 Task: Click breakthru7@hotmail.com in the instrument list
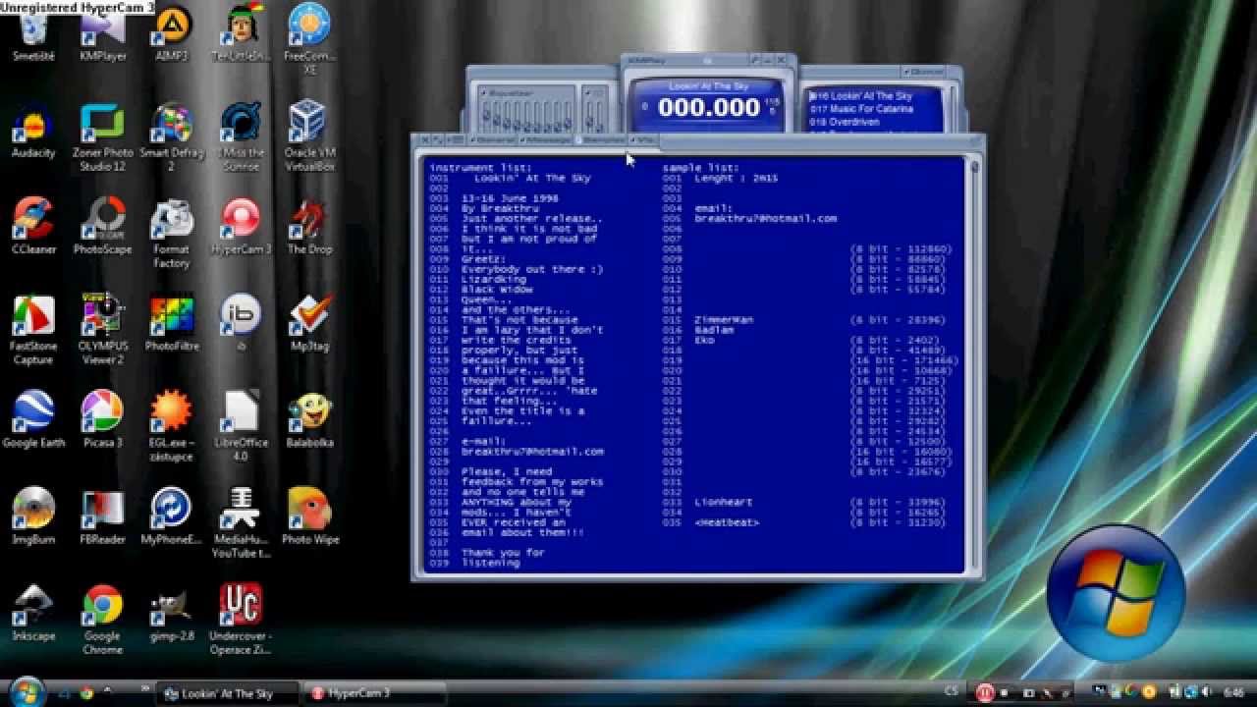tap(532, 452)
